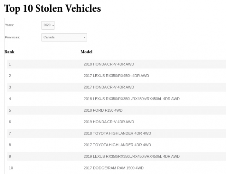226x174 pixels.
Task: Open the Provinces dropdown showing Canada
Action: [x=64, y=37]
